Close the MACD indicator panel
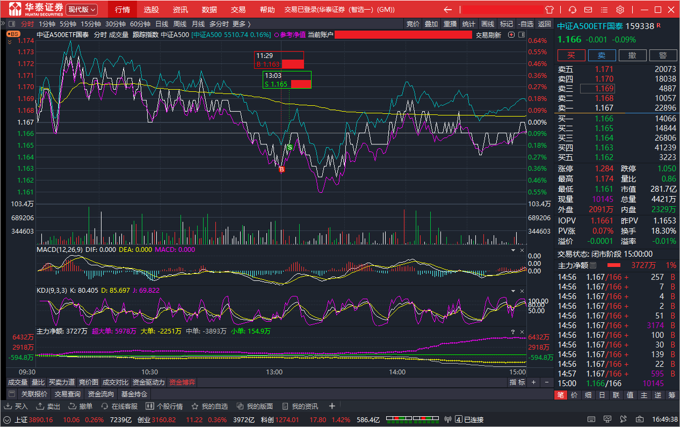The width and height of the screenshot is (680, 427). pyautogui.click(x=521, y=250)
